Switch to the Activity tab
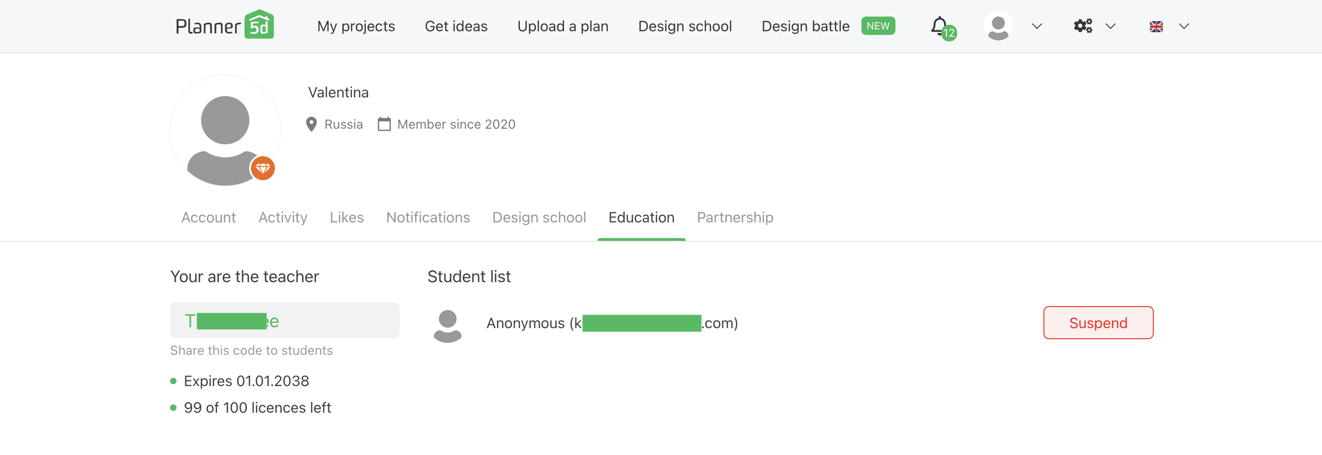This screenshot has width=1322, height=455. point(283,217)
